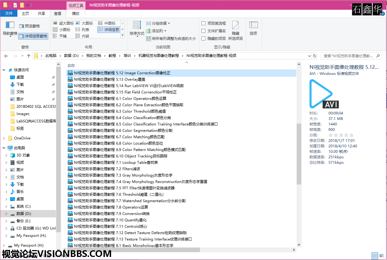This screenshot has height=260, width=387.
Task: Enable the 隐藏的项目 checkbox
Action: 204,38
